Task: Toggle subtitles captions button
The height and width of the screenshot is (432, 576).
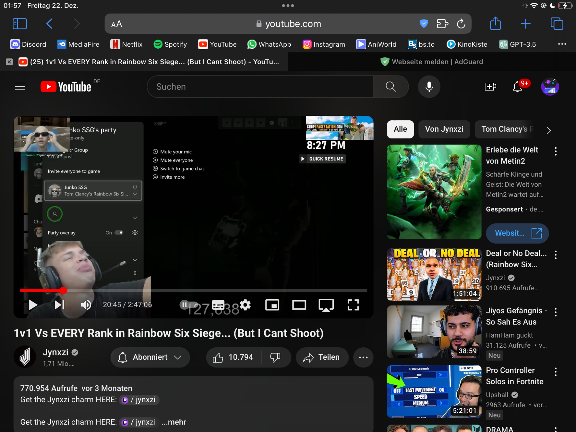Action: tap(218, 305)
